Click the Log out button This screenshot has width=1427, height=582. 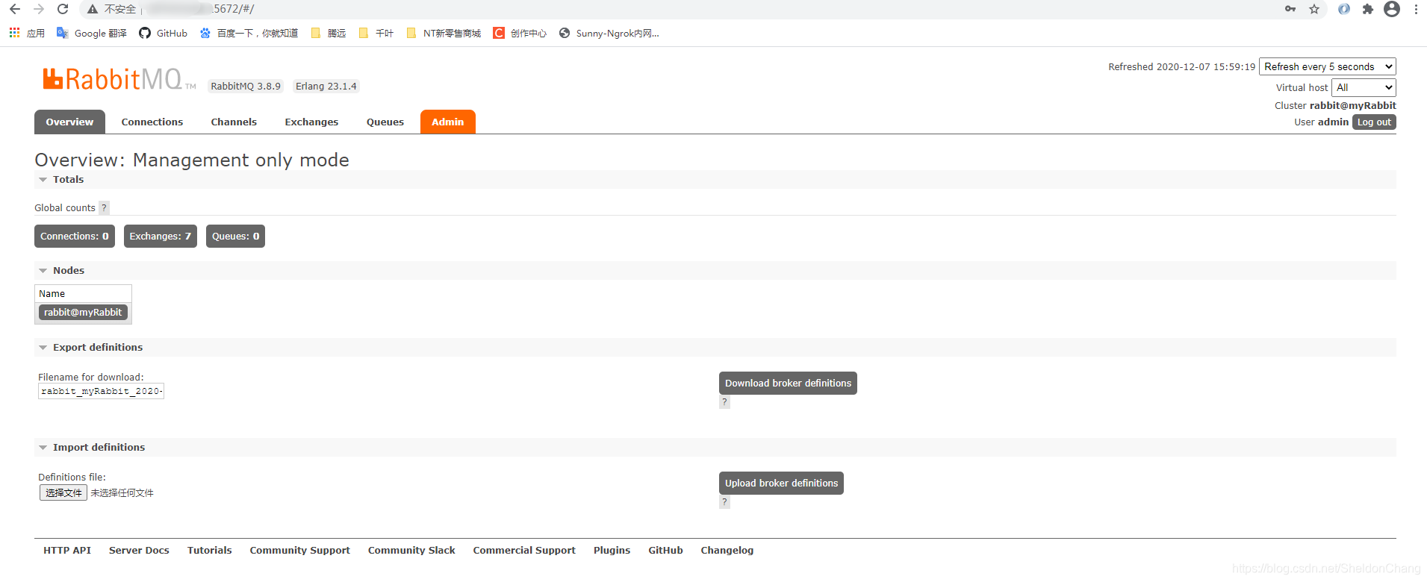[1374, 122]
